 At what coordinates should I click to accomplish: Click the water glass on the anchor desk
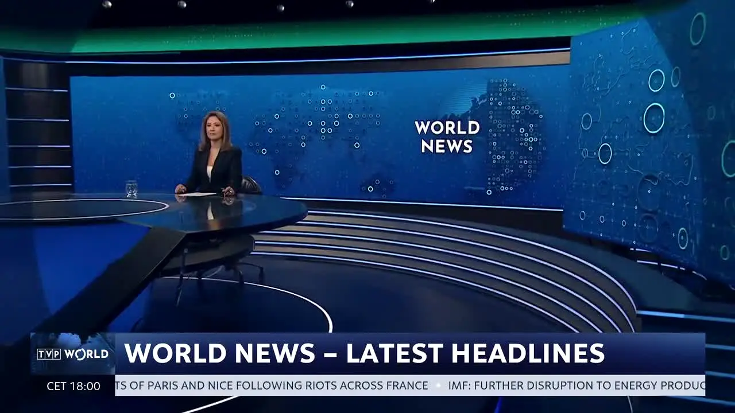point(131,189)
